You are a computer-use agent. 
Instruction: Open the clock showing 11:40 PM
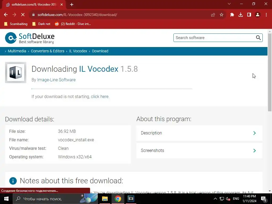point(249,199)
